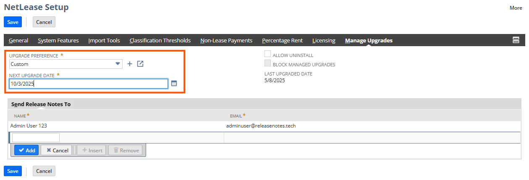Open the General tab
529x180 pixels.
coord(18,40)
